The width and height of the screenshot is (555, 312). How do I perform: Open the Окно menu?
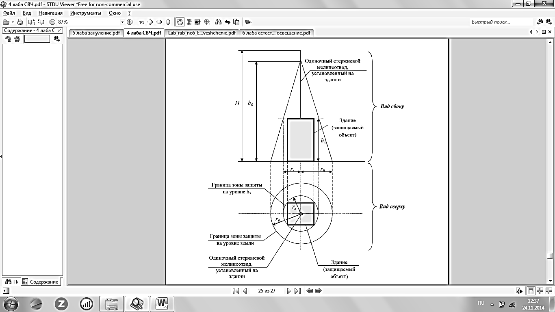[115, 13]
